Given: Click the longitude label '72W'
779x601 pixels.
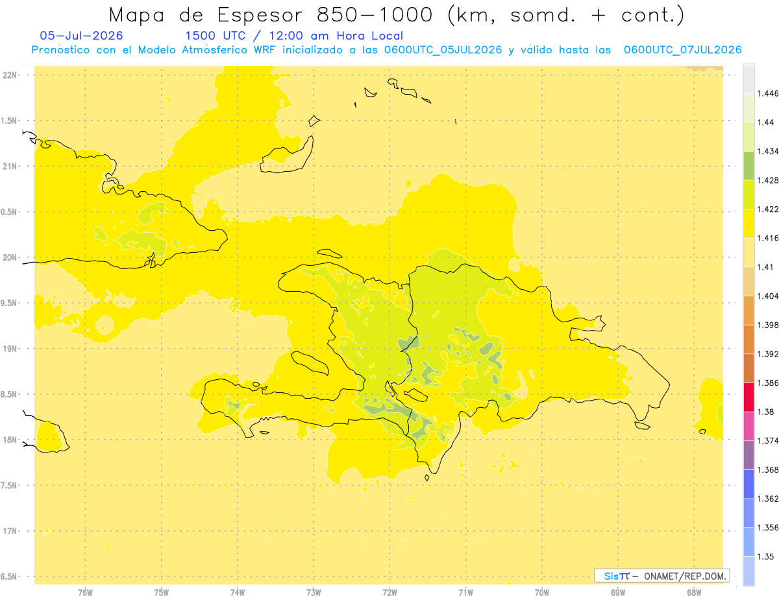Looking at the screenshot, I should (389, 592).
